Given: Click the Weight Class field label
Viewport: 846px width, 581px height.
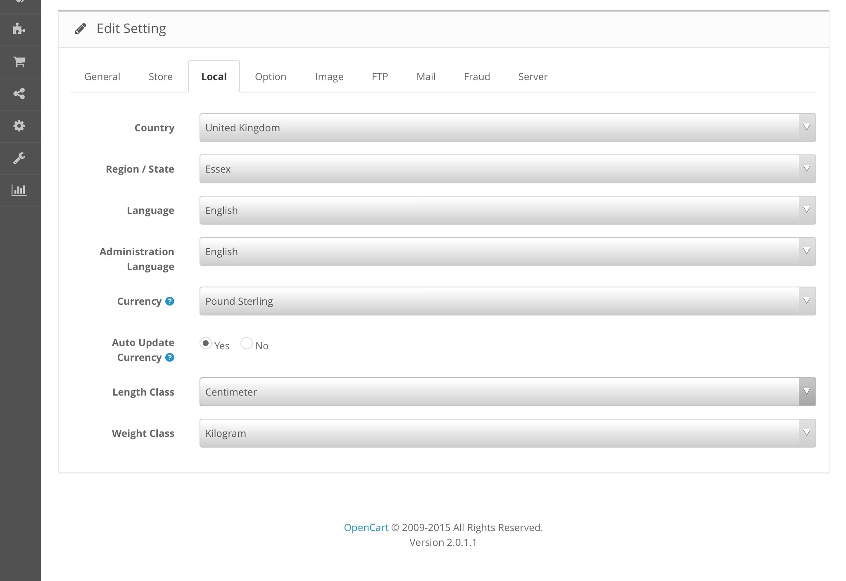Looking at the screenshot, I should click(x=143, y=434).
